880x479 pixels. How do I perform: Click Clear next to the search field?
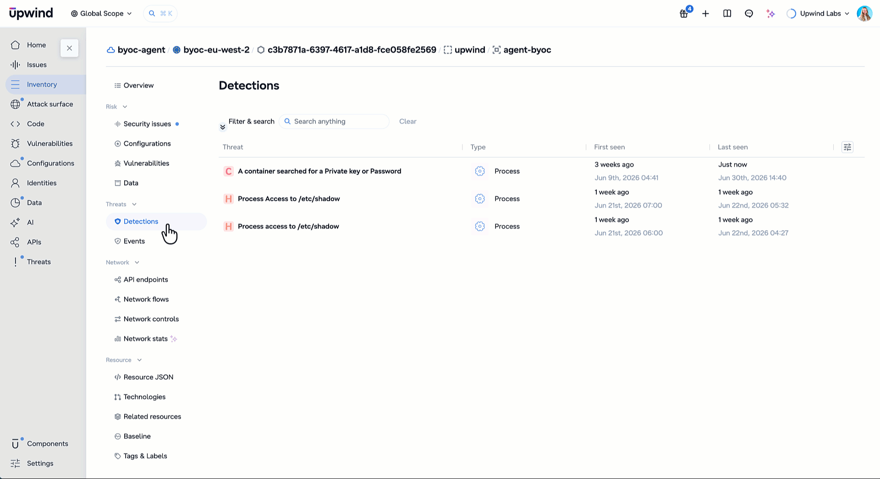pos(407,121)
